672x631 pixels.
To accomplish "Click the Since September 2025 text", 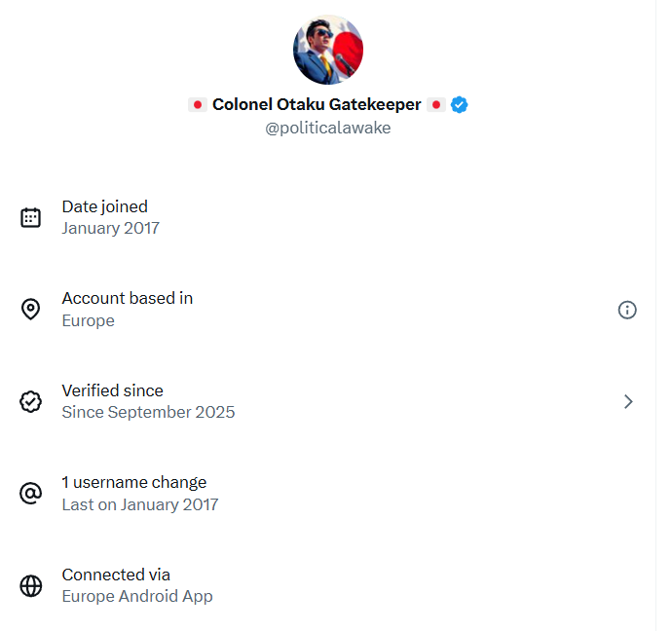I will click(148, 412).
